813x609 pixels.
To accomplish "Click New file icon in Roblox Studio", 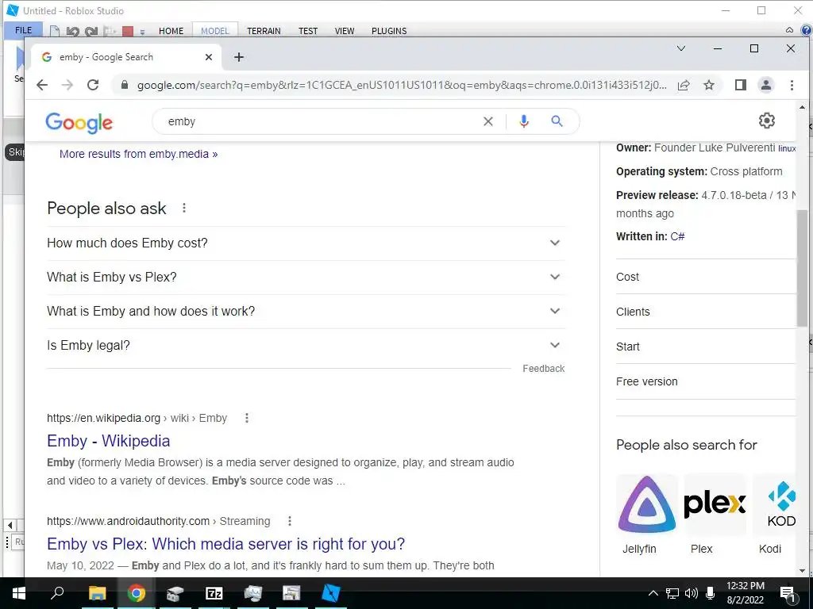I will click(x=55, y=31).
